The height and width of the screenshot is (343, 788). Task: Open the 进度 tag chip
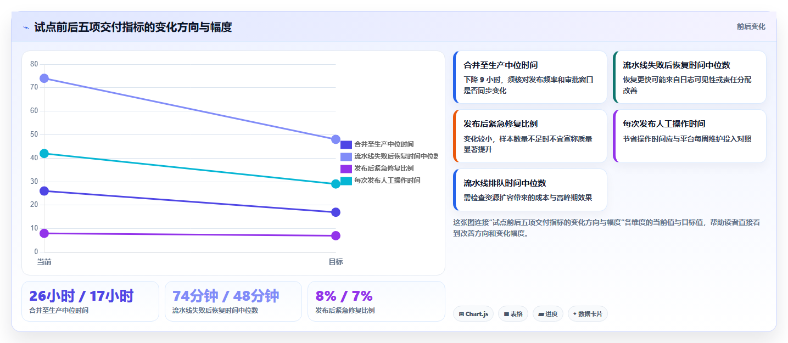[x=548, y=314]
